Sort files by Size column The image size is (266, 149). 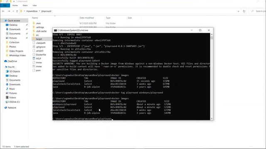[130, 18]
